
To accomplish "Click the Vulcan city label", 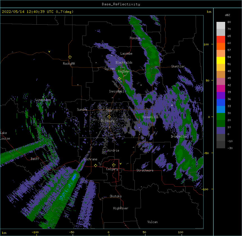I will pos(152,222).
